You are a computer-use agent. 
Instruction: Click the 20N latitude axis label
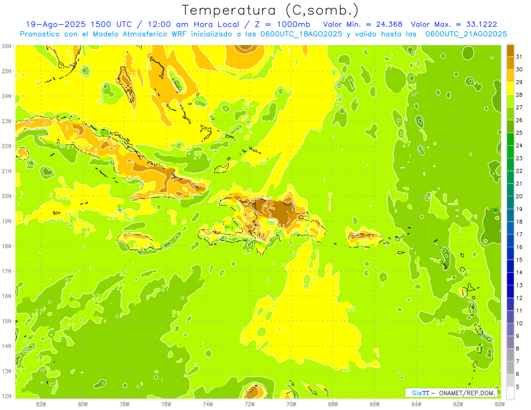click(x=7, y=196)
